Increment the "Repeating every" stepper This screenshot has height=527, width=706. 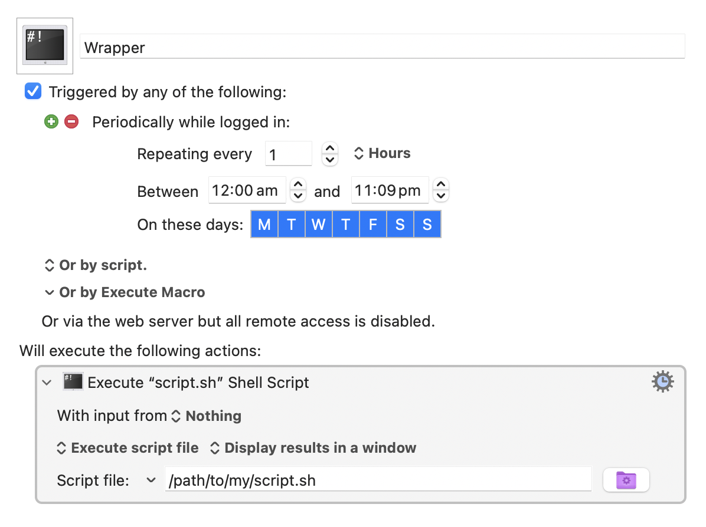[x=329, y=149]
